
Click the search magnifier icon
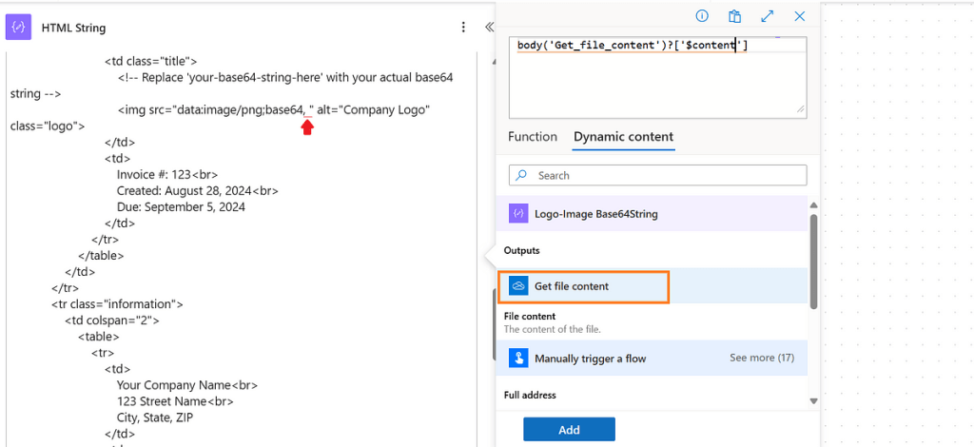coord(522,175)
